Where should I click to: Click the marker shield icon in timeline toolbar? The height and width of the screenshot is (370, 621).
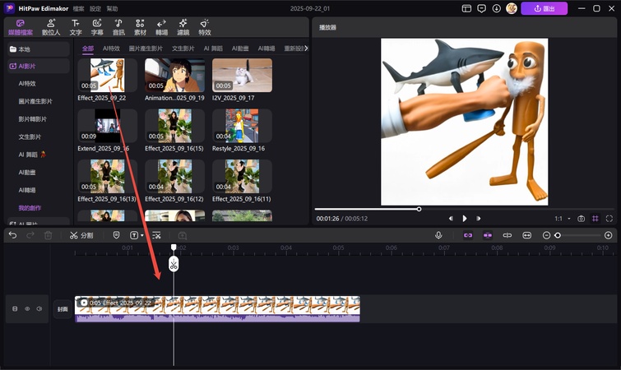pos(117,235)
